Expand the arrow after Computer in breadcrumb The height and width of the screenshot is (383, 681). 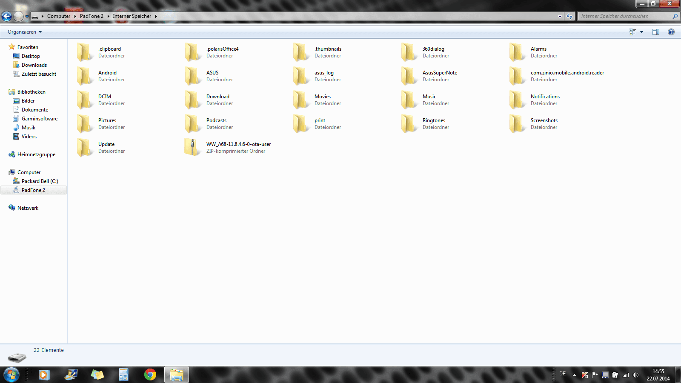75,16
